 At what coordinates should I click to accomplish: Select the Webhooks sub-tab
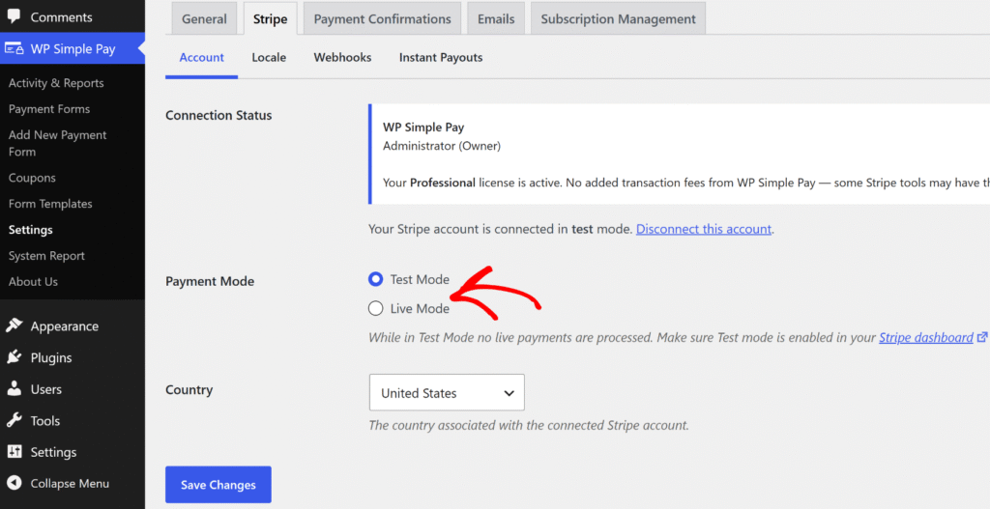pyautogui.click(x=342, y=57)
